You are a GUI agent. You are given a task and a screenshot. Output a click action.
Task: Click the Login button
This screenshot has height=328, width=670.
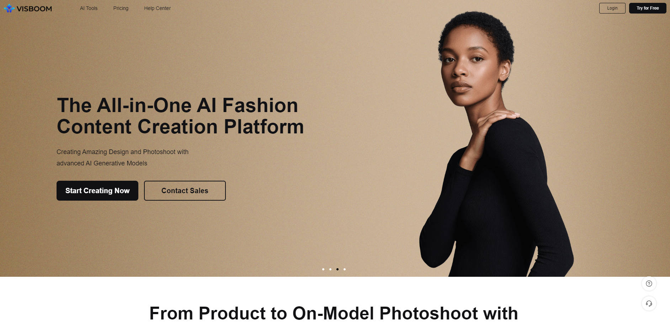point(612,8)
